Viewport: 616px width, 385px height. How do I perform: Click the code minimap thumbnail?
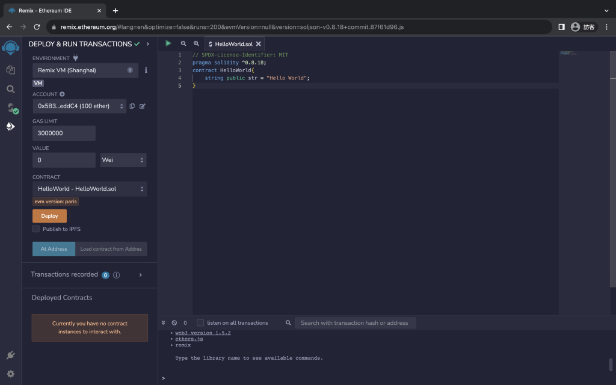point(568,53)
